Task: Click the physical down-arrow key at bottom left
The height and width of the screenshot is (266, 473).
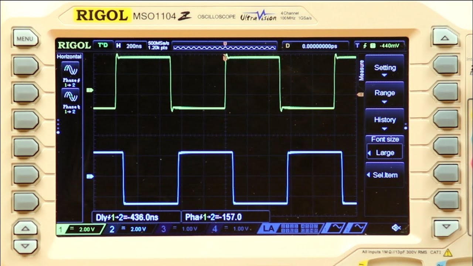Action: (25, 246)
